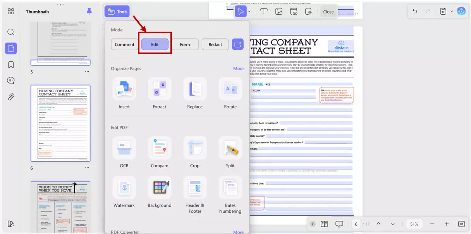This screenshot has height=234, width=471.
Task: Open the Extract pages tool
Action: pos(160,93)
